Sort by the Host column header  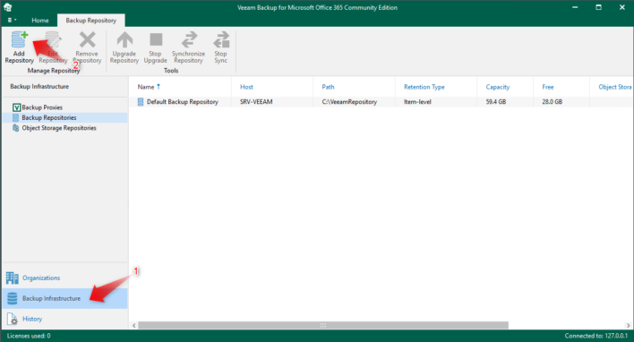[x=246, y=87]
